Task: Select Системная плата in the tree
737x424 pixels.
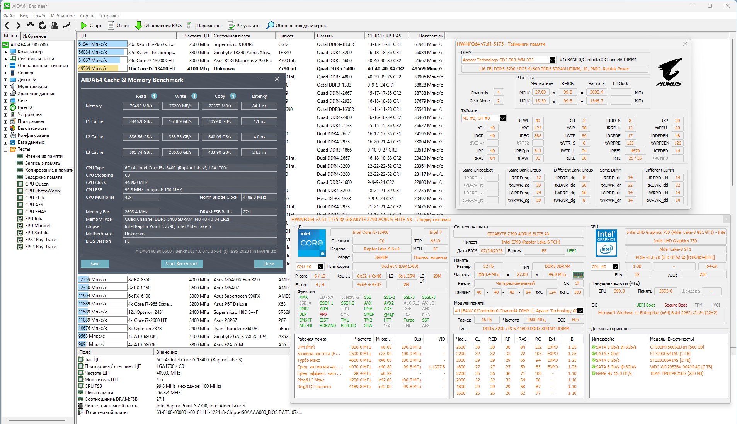Action: click(x=36, y=59)
